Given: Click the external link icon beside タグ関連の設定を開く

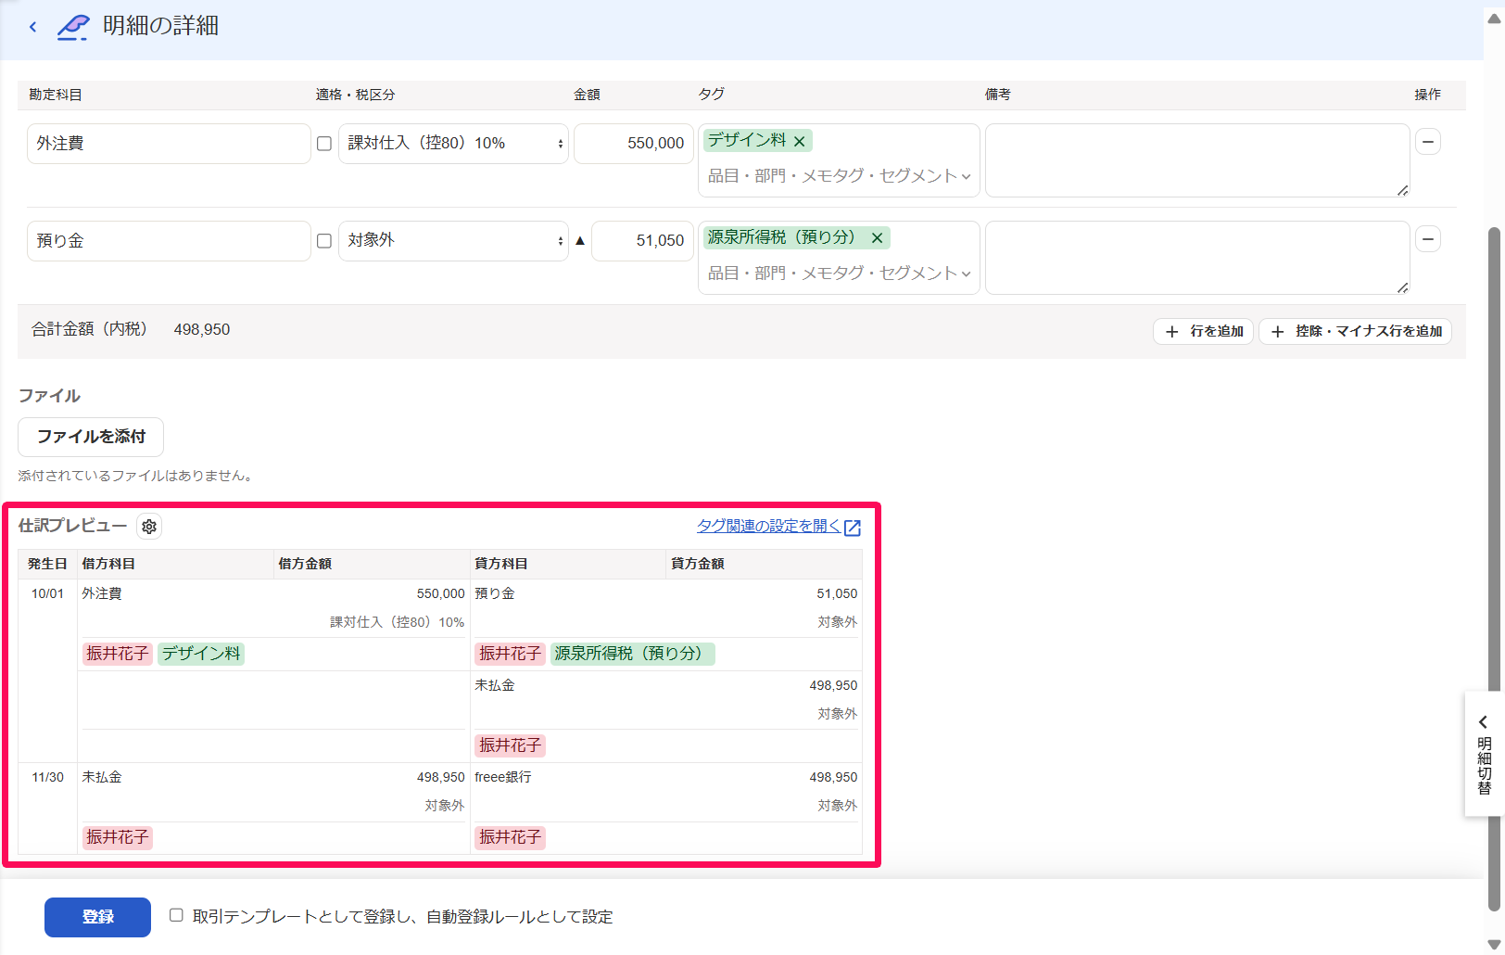Looking at the screenshot, I should coord(853,528).
